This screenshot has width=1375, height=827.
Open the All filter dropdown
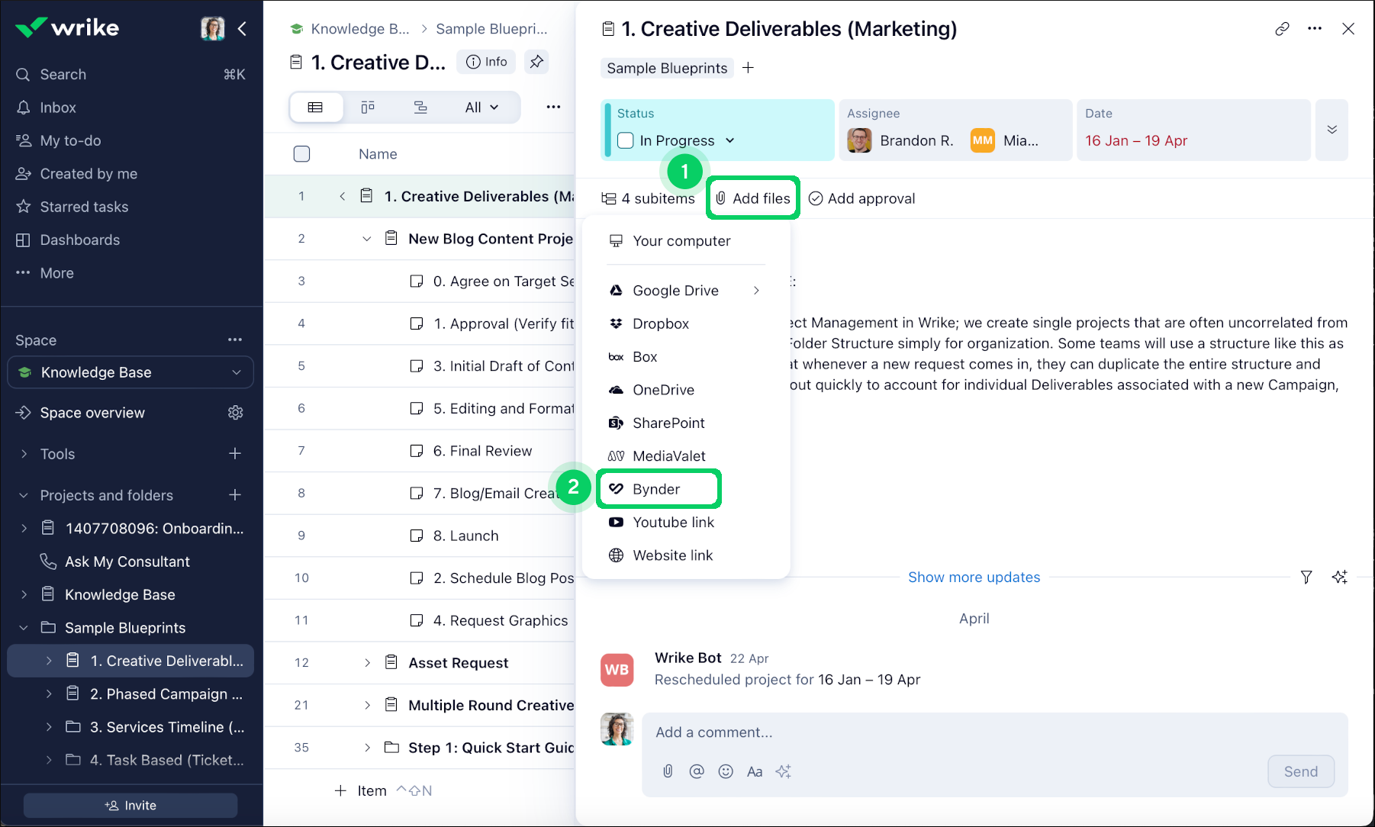point(481,108)
